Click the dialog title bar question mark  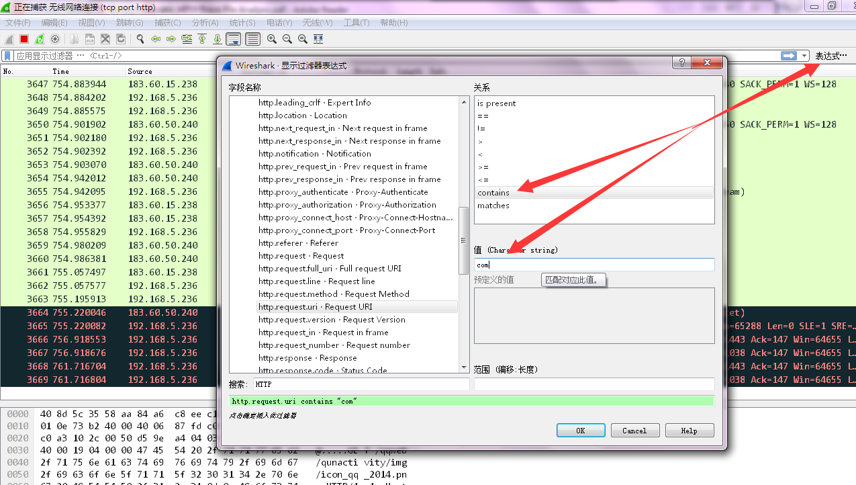click(x=682, y=62)
